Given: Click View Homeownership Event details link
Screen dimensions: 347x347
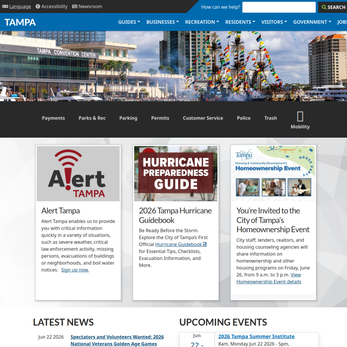Looking at the screenshot, I should coord(269,278).
